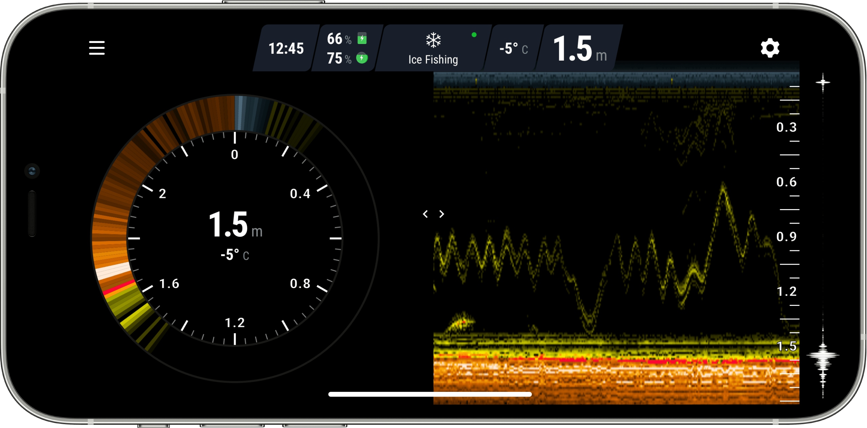Viewport: 867px width, 428px height.
Task: Tap the 0.9 mark on the depth scale
Action: (786, 236)
